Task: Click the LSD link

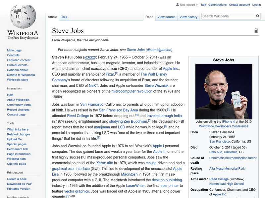Action: click(122, 127)
